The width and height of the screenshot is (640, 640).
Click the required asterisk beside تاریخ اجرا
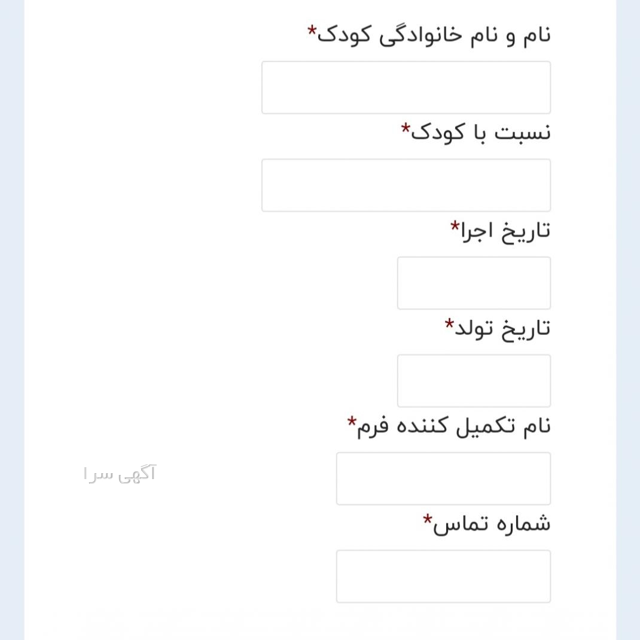(455, 225)
